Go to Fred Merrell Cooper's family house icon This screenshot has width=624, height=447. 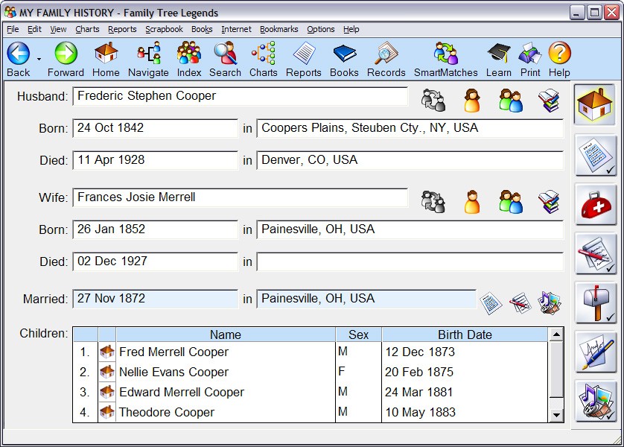click(107, 352)
